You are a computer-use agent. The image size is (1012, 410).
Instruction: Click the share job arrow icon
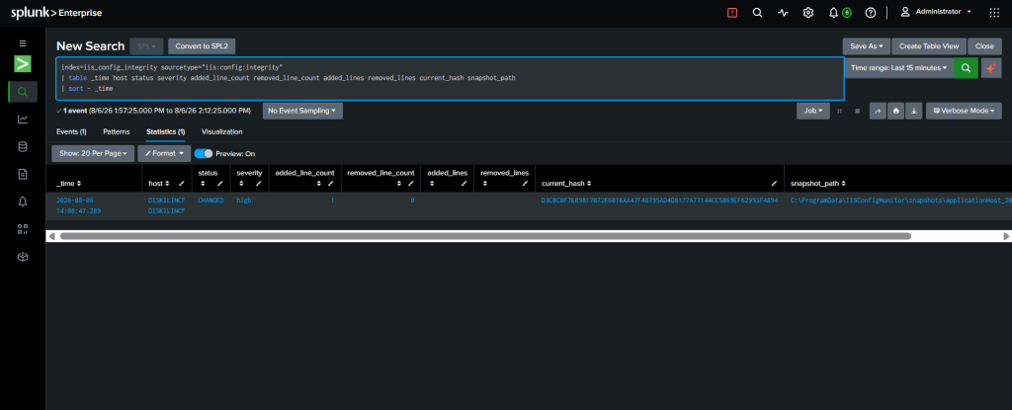point(878,111)
